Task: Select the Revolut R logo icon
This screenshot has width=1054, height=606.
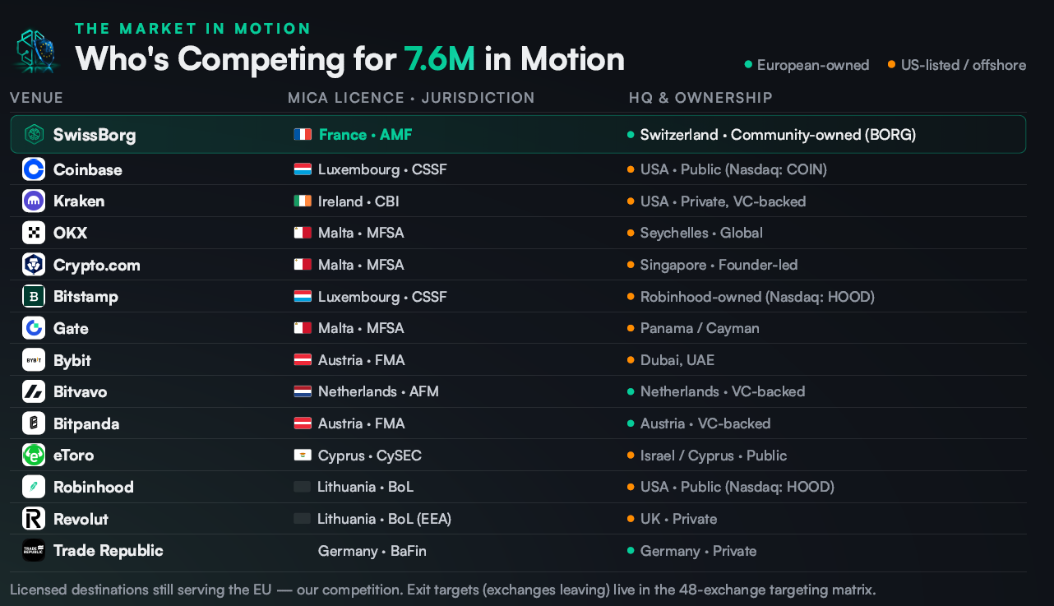Action: tap(34, 519)
